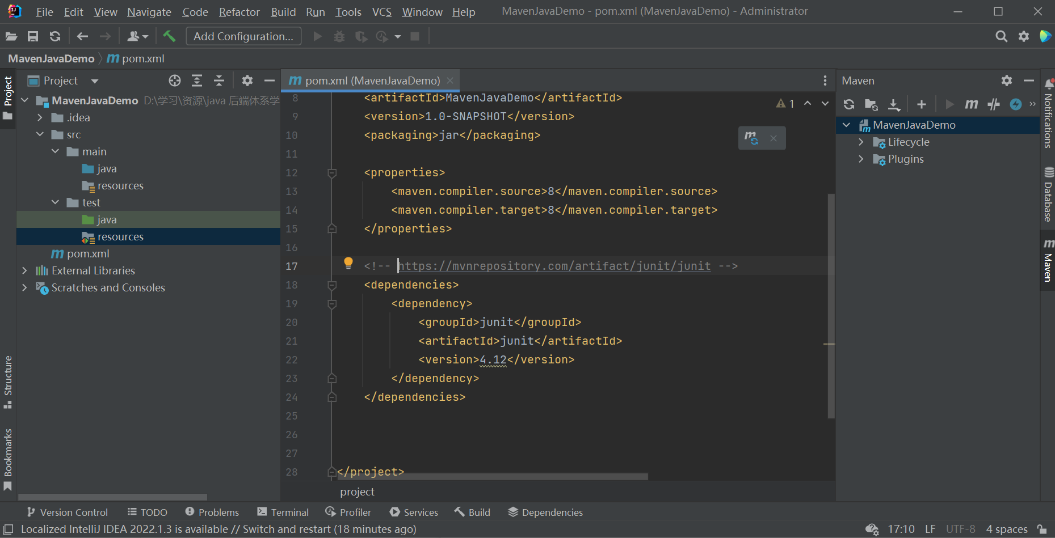Click the UTF-8 encoding status widget
Viewport: 1055px width, 538px height.
tap(961, 529)
